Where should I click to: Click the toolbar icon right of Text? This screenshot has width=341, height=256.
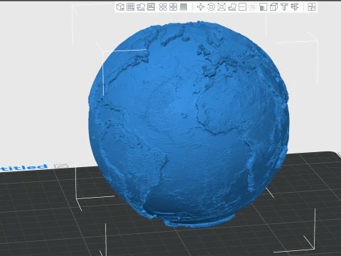tap(295, 7)
